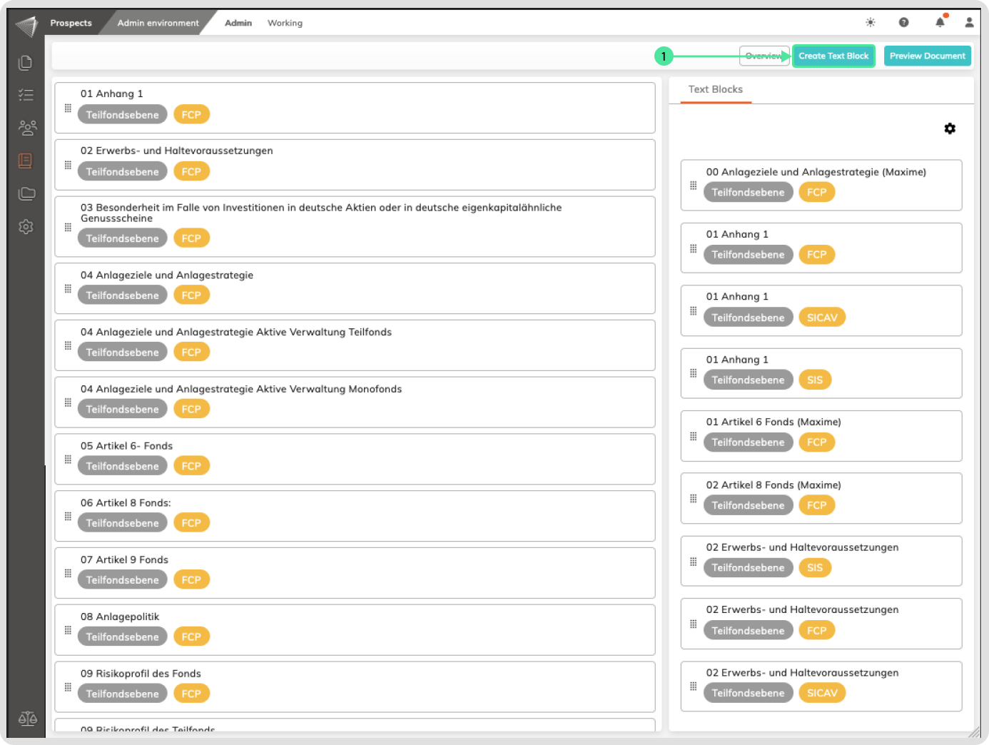The image size is (989, 745).
Task: Click the Overview button
Action: (764, 56)
